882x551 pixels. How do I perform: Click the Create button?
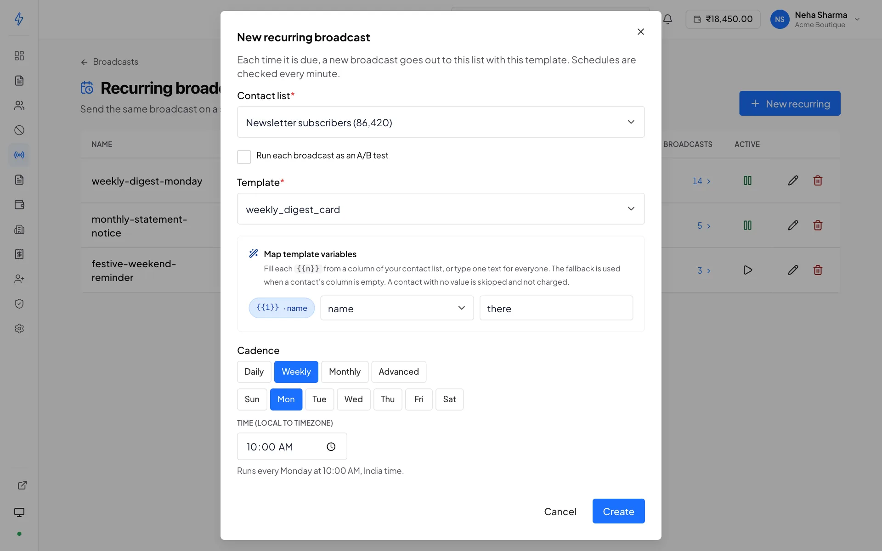coord(618,511)
